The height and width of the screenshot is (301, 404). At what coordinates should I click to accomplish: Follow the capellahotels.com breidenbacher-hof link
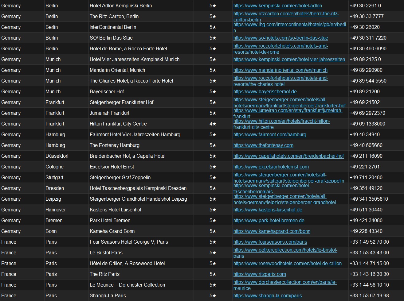click(x=288, y=156)
